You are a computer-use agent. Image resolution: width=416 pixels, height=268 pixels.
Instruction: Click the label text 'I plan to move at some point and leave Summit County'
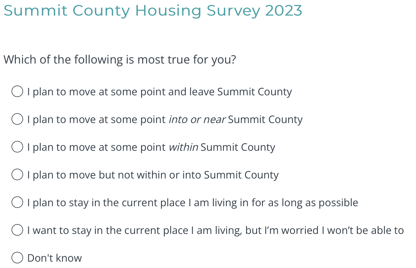(x=160, y=92)
